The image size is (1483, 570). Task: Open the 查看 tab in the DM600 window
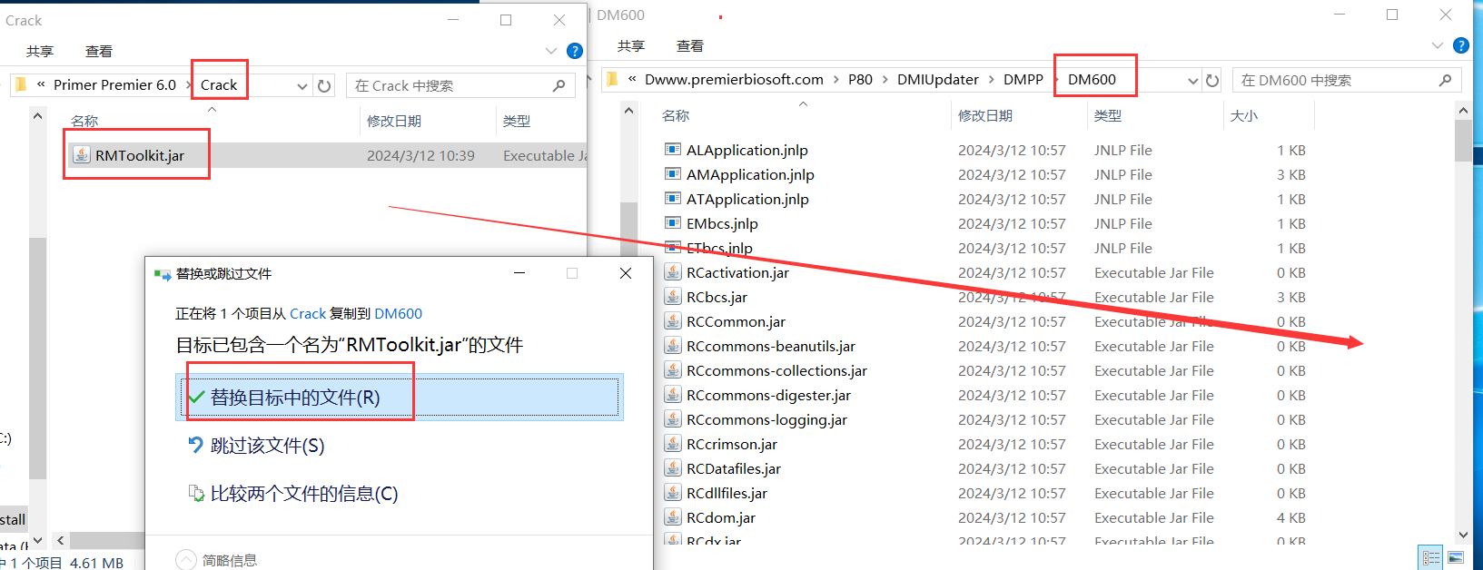pos(690,46)
